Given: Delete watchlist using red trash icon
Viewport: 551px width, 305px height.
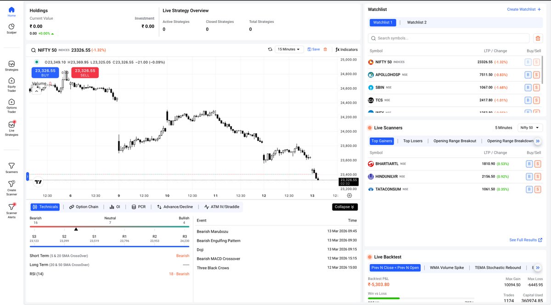Looking at the screenshot, I should 538,38.
